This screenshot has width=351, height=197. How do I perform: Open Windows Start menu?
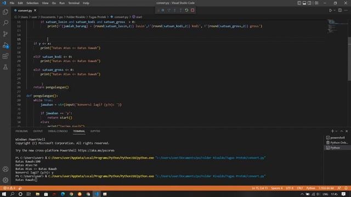coord(4,194)
